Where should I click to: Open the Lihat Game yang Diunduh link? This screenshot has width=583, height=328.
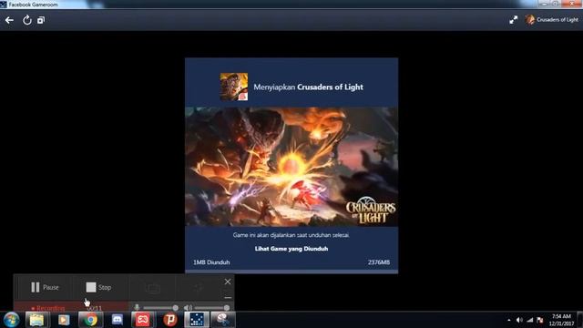[291, 249]
